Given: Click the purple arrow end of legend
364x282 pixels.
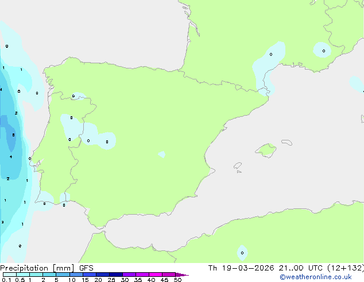Looking at the screenshot, I should [182, 275].
